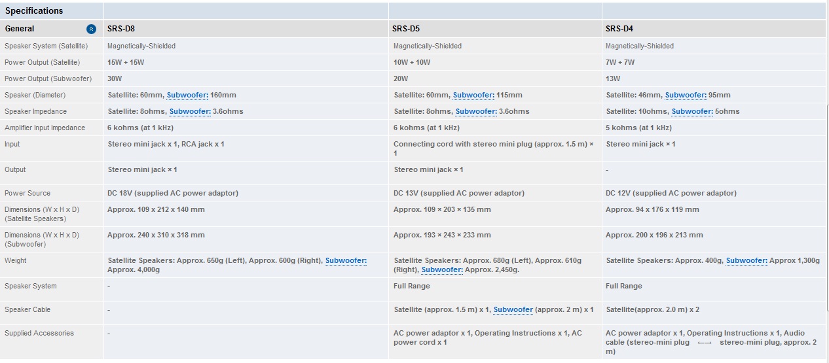Open Subwoofer link in SRS-D5 Speaker Diameter cell

(473, 95)
